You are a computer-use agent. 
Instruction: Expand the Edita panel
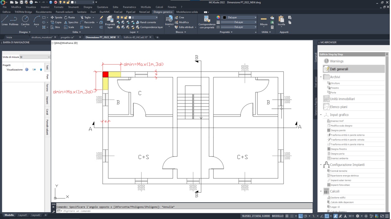pyautogui.click(x=76, y=32)
